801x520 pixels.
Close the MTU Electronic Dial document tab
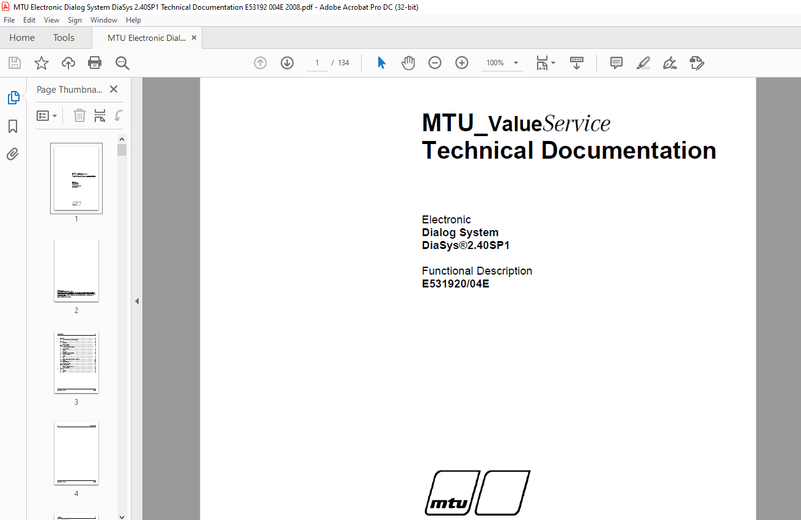pyautogui.click(x=194, y=37)
